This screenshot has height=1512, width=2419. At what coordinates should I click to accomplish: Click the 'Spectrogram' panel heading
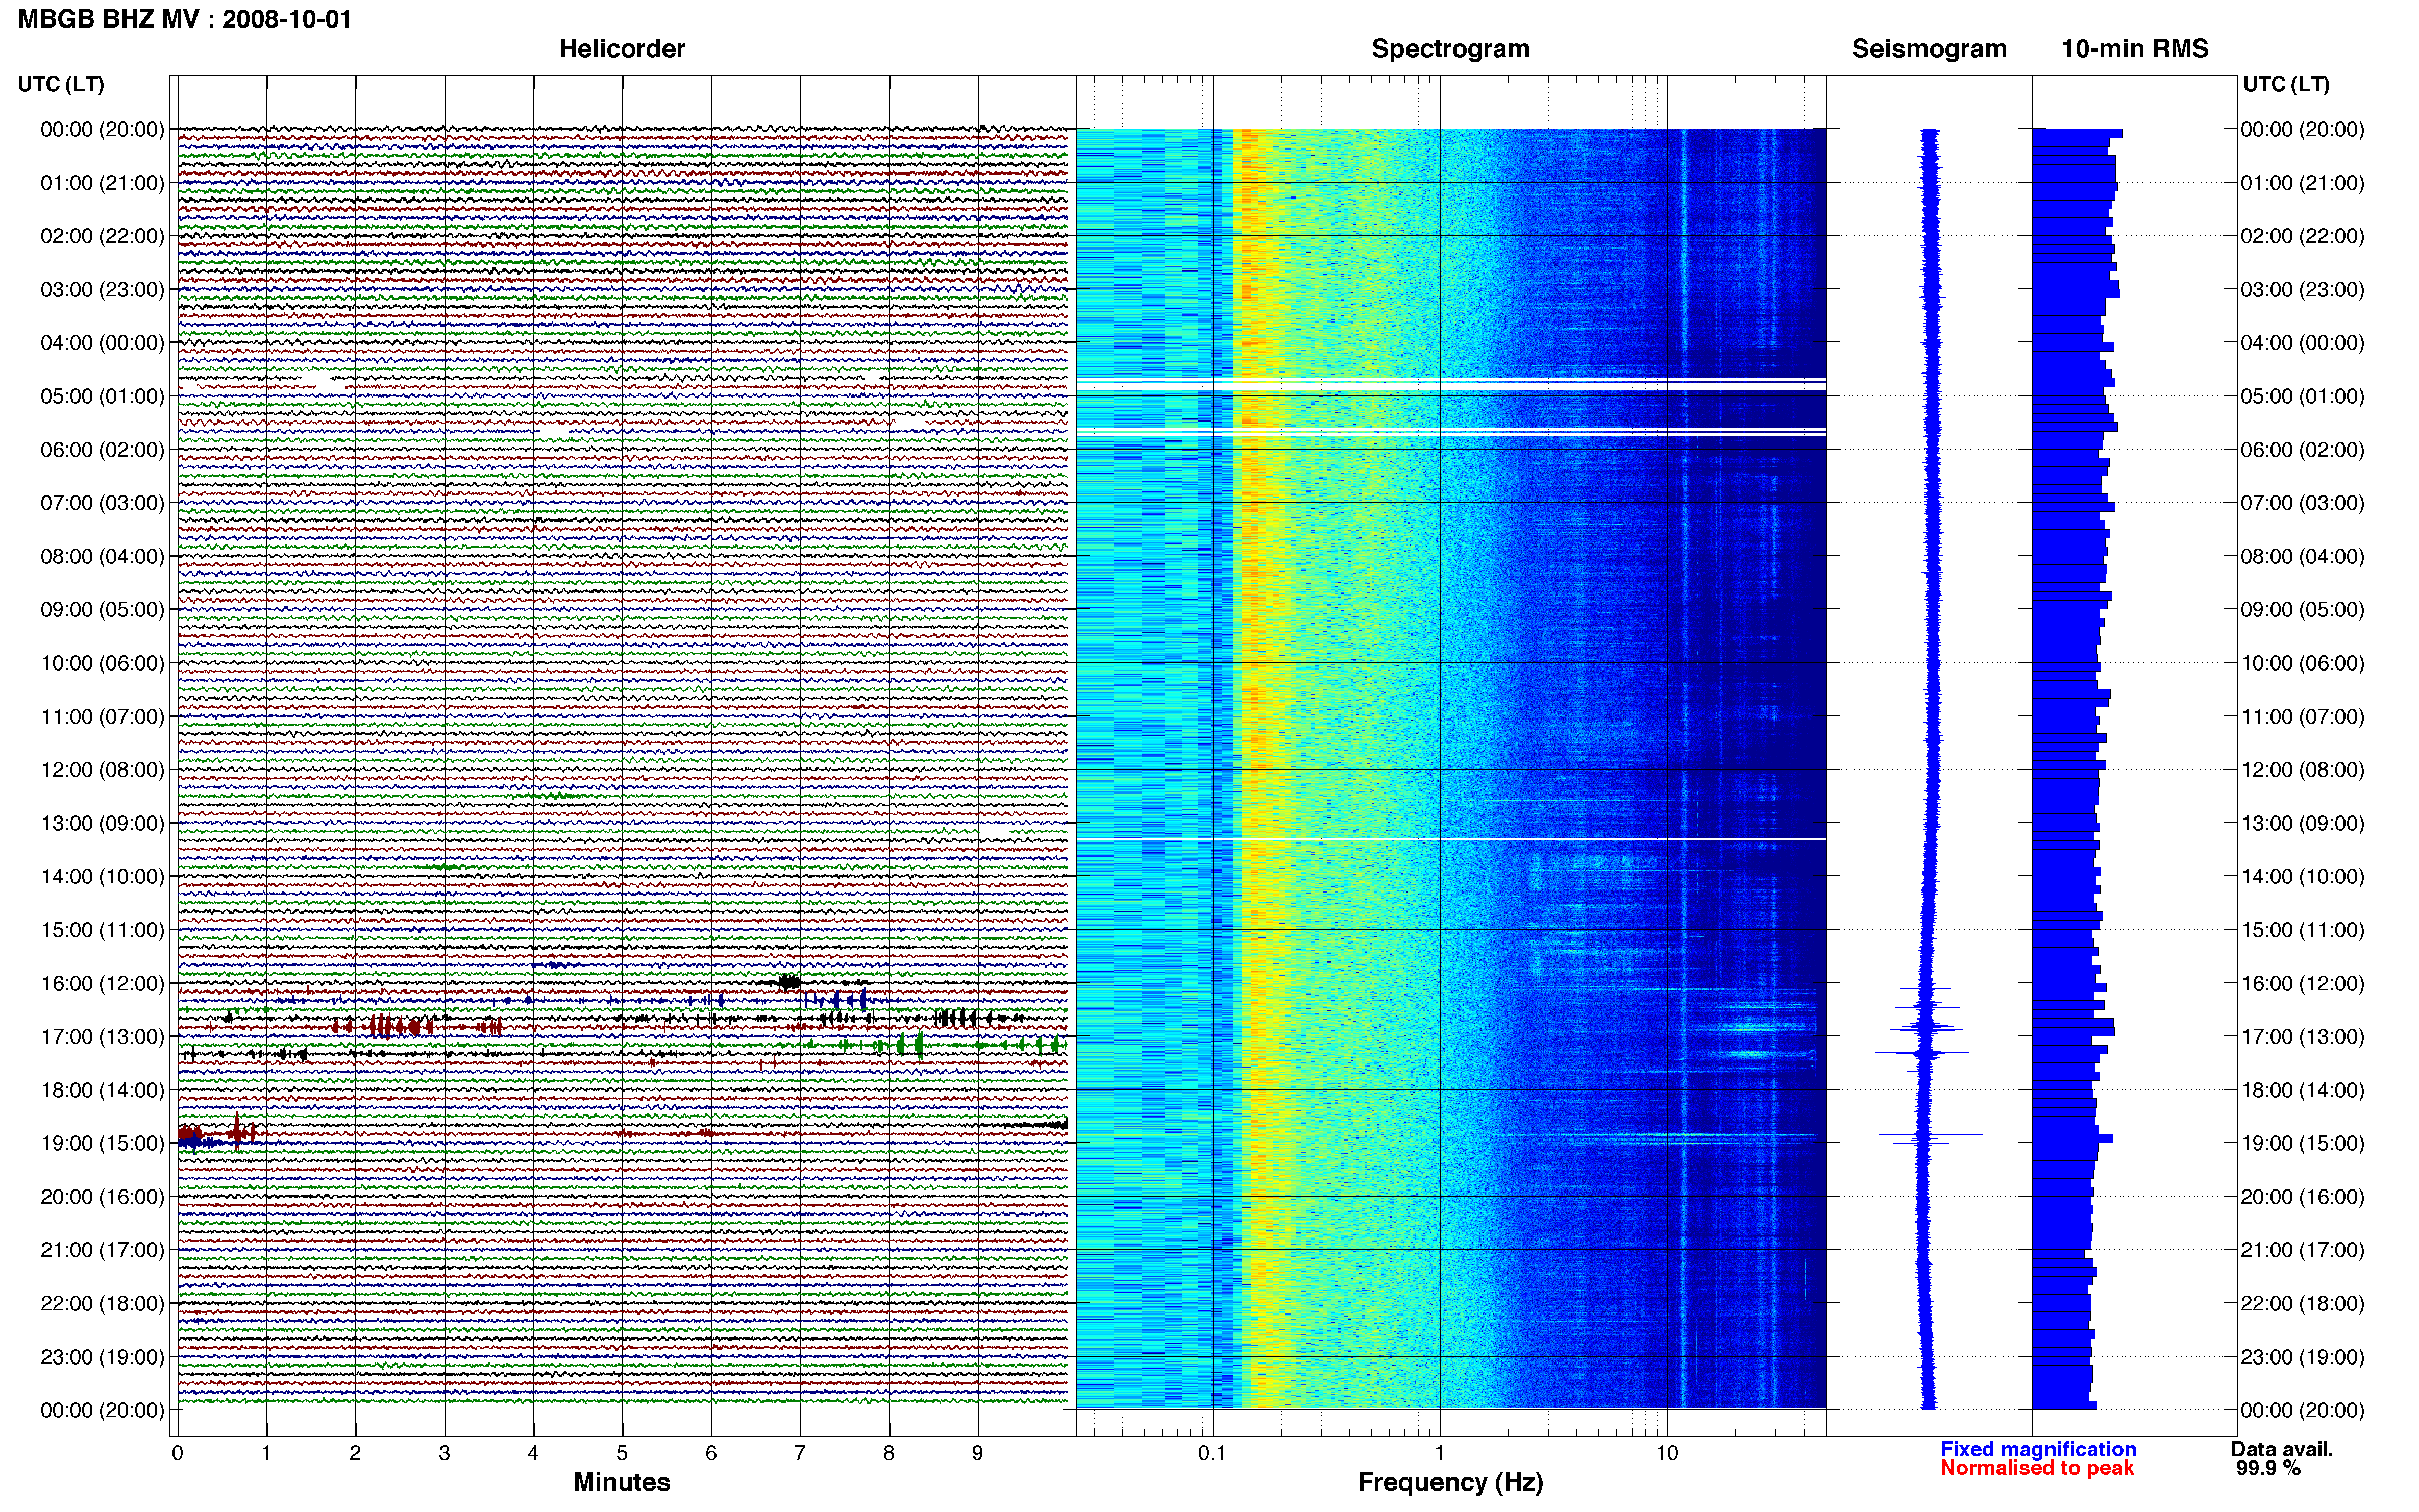click(x=1450, y=49)
